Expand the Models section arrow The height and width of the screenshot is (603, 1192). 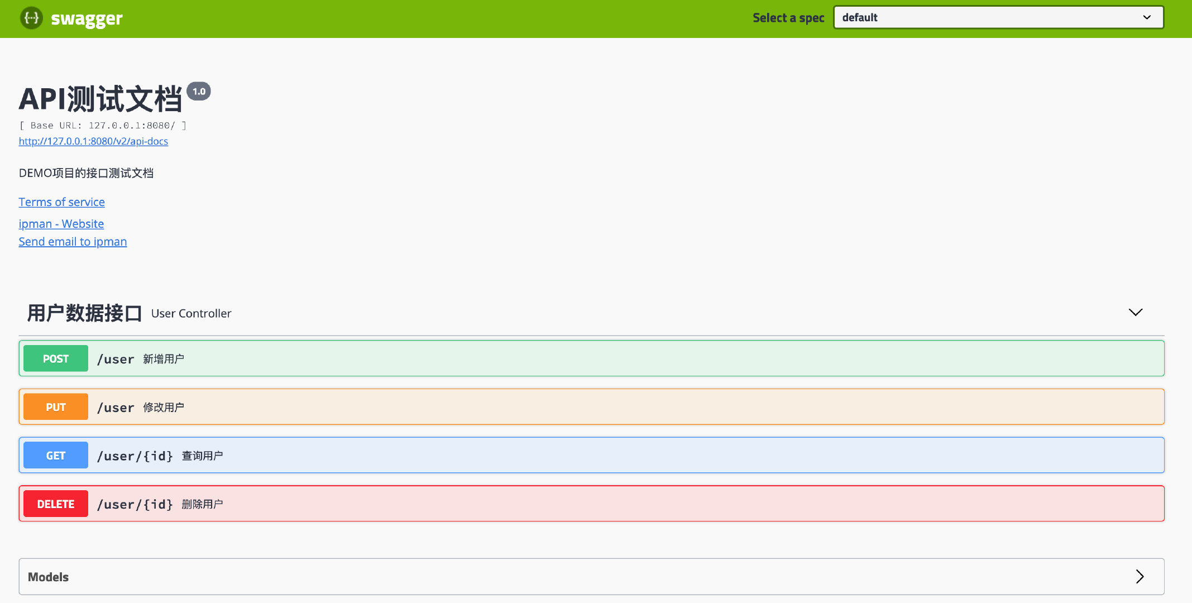pyautogui.click(x=1140, y=576)
